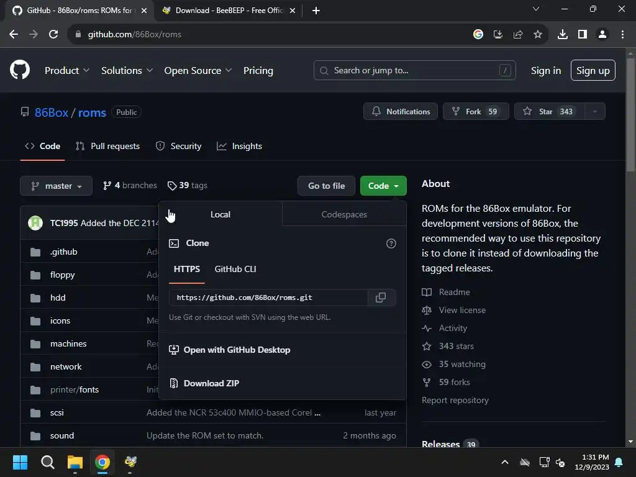Open the clone help question icon
The image size is (636, 477).
tap(391, 243)
